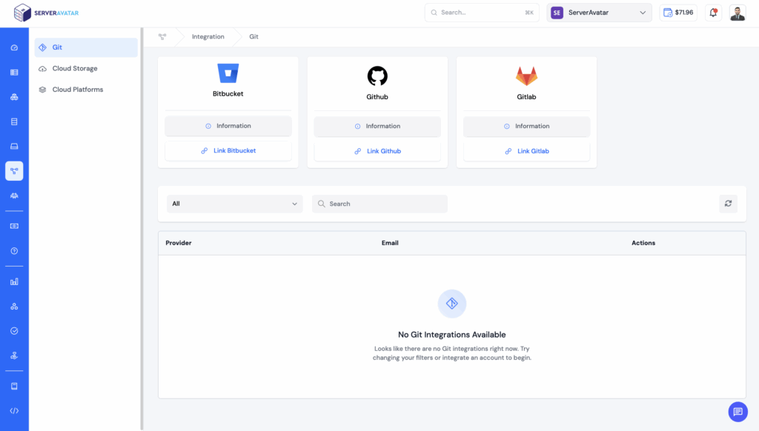Select the Cloud Platforms menu item
The image size is (759, 431).
(x=86, y=90)
